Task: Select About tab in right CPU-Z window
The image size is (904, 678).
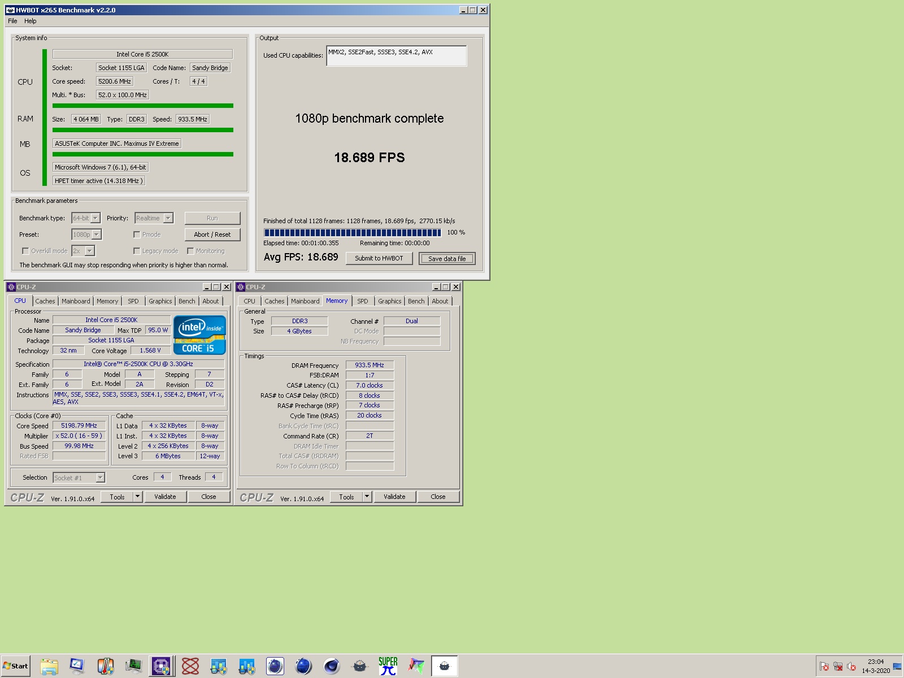Action: click(x=440, y=301)
